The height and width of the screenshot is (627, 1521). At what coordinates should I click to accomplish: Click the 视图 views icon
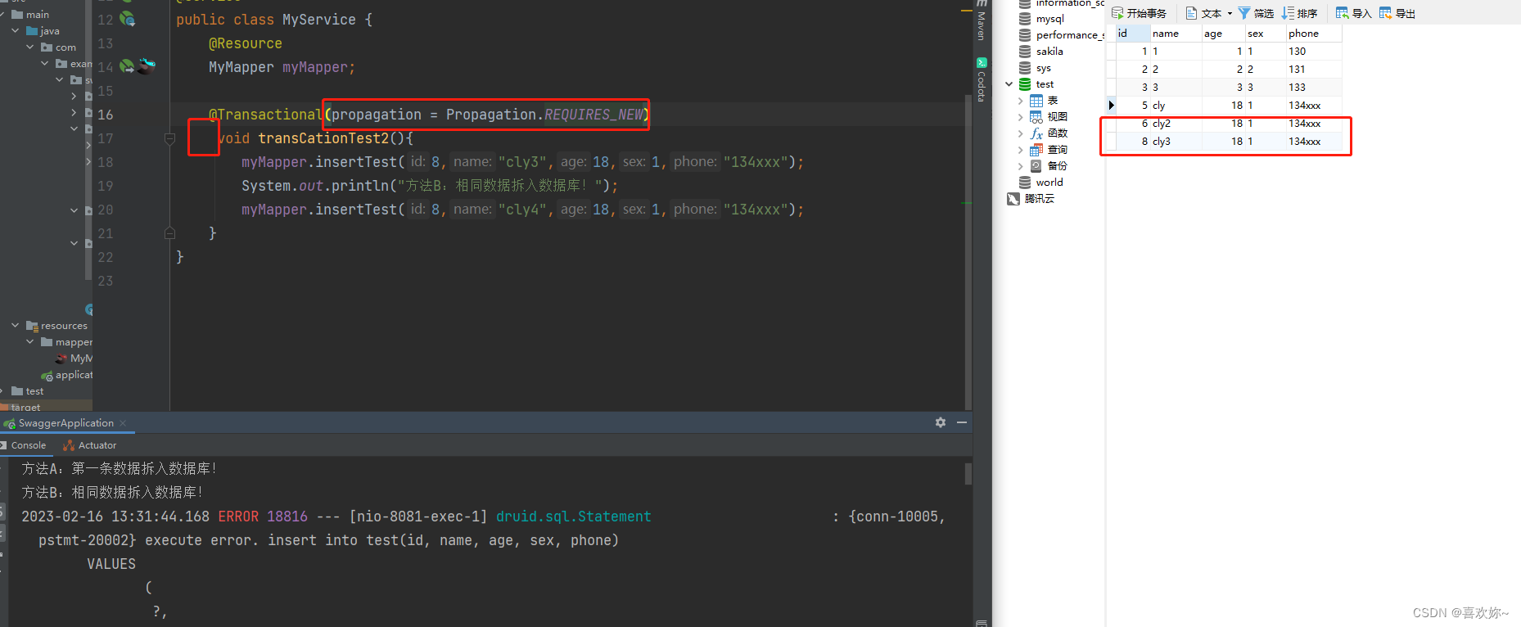click(1036, 117)
